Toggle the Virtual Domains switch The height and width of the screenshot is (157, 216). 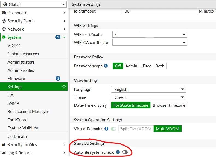113,129
